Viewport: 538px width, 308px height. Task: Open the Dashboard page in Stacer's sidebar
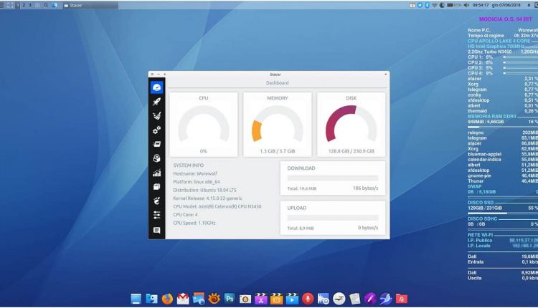pos(156,87)
